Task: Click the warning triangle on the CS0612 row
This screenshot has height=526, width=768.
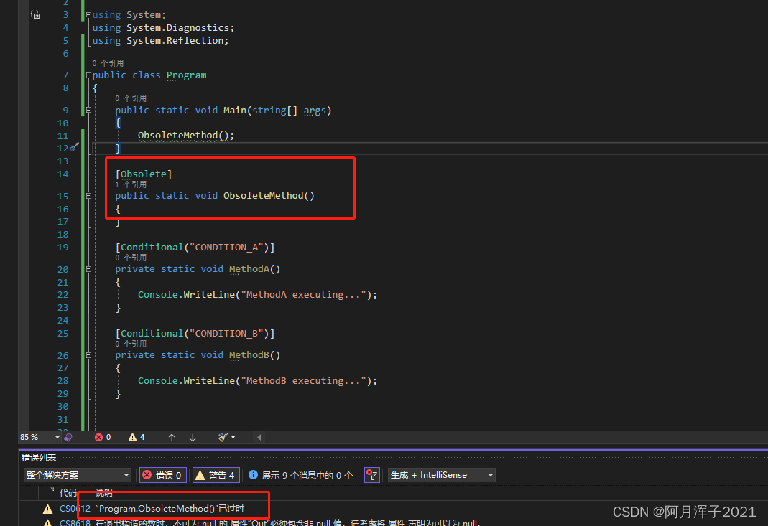Action: click(47, 507)
